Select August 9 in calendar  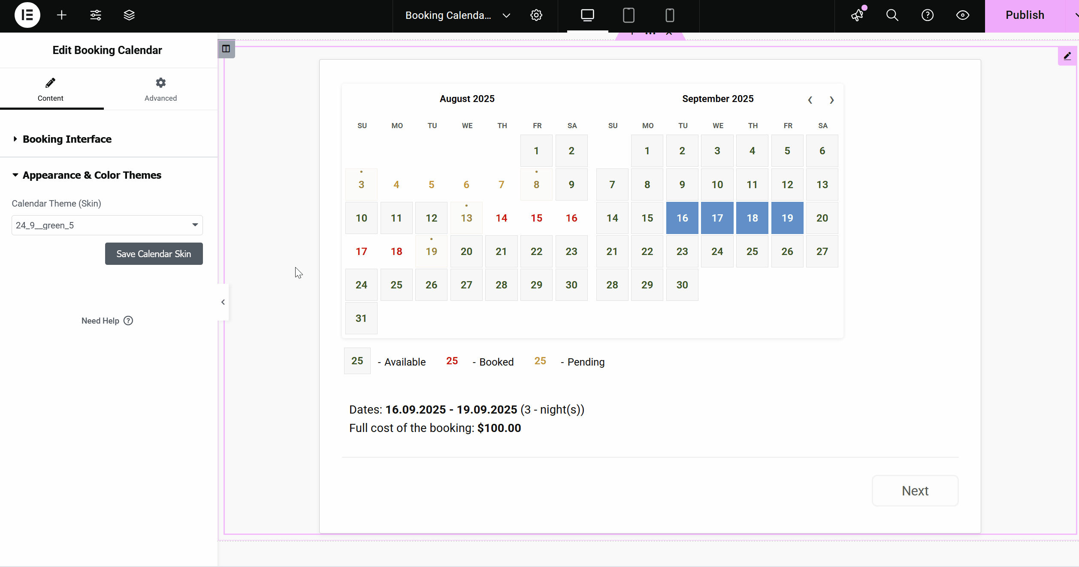(x=571, y=184)
